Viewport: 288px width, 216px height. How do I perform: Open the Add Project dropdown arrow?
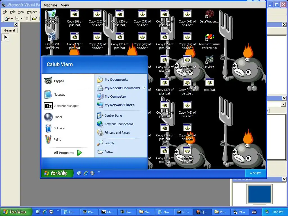pos(12,19)
